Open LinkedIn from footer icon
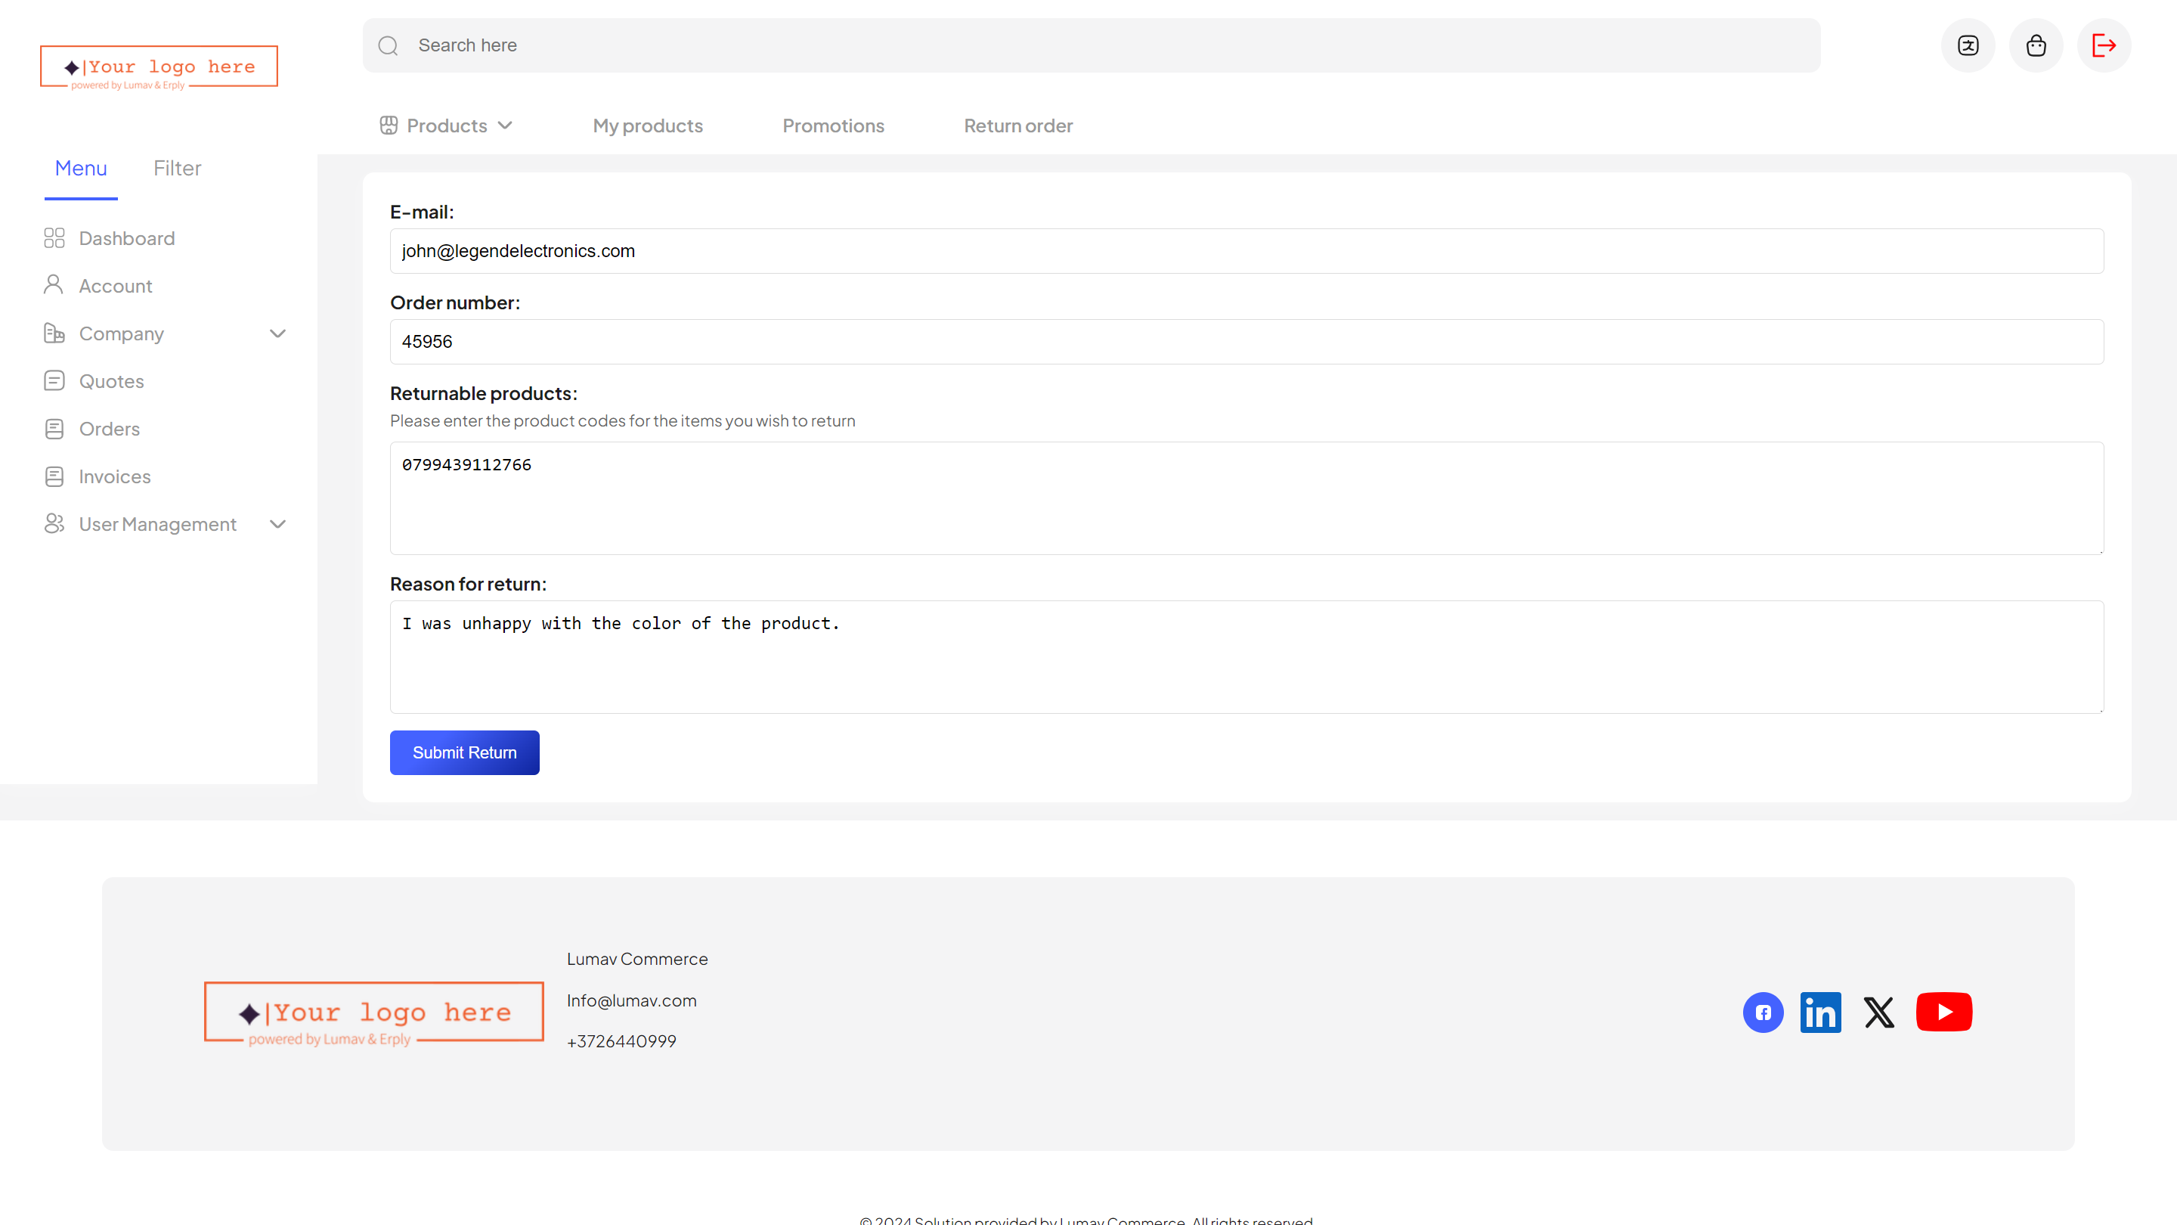 click(x=1820, y=1012)
